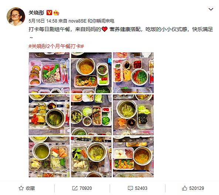Open the pumpkin slices lunch photo
The width and height of the screenshot is (219, 195).
pyautogui.click(x=49, y=73)
